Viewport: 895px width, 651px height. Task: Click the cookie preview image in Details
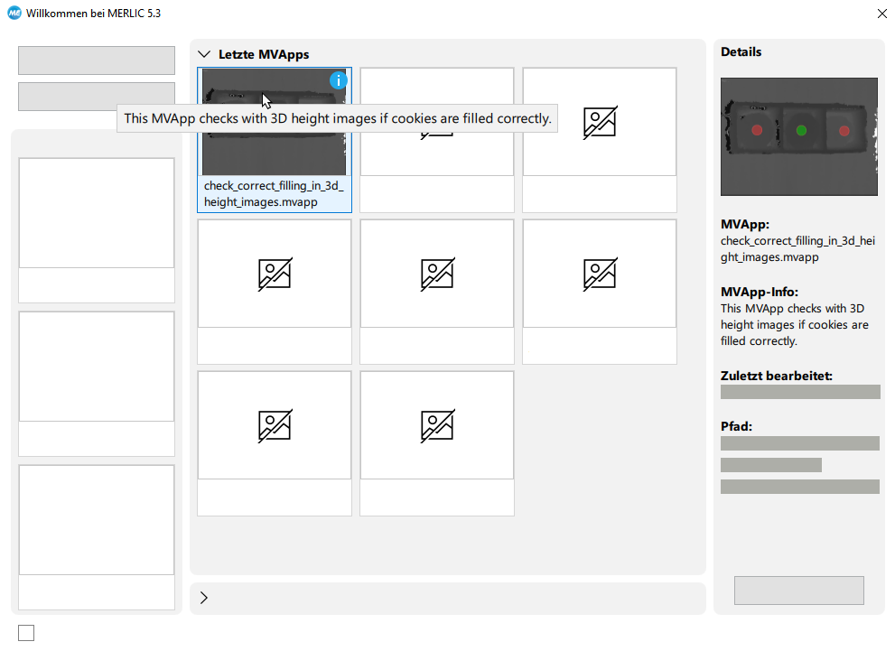[x=798, y=136]
